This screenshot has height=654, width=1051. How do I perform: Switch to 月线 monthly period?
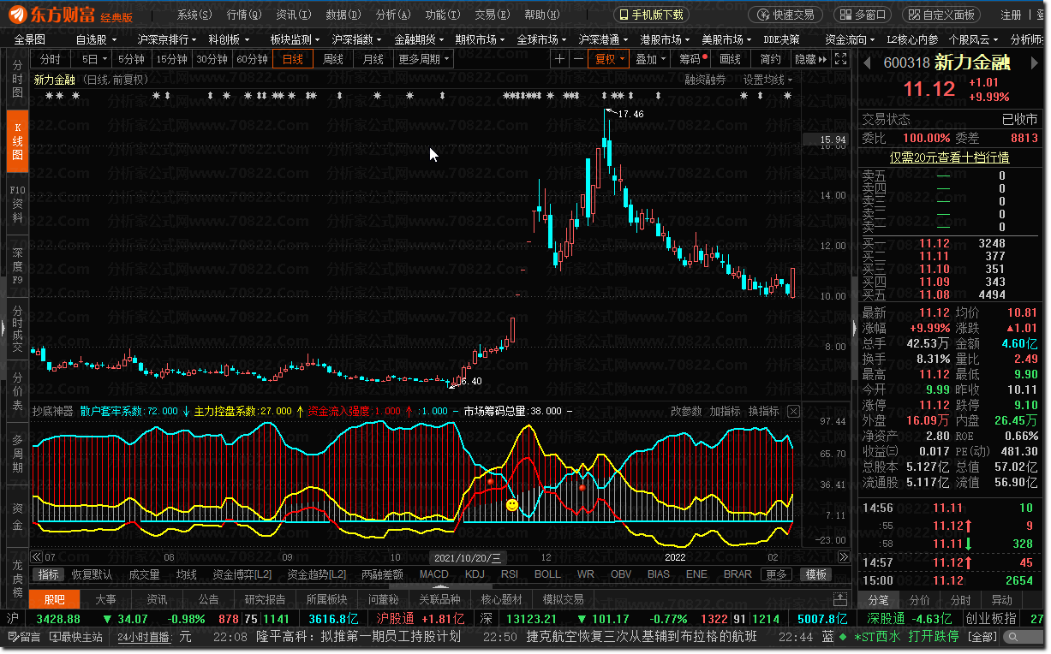point(373,59)
